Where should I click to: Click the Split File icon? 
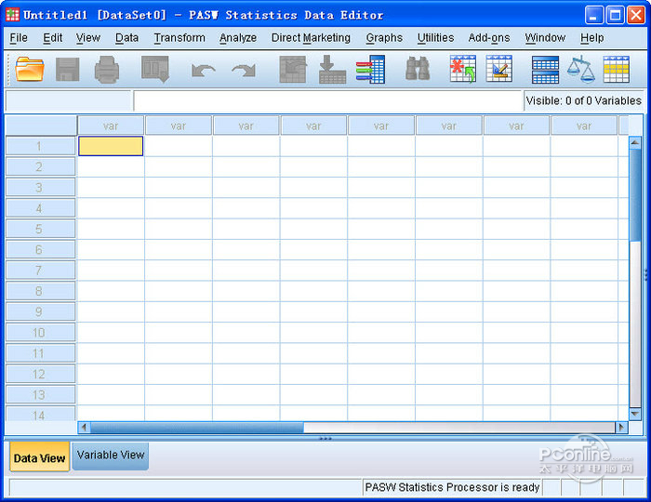coord(545,70)
